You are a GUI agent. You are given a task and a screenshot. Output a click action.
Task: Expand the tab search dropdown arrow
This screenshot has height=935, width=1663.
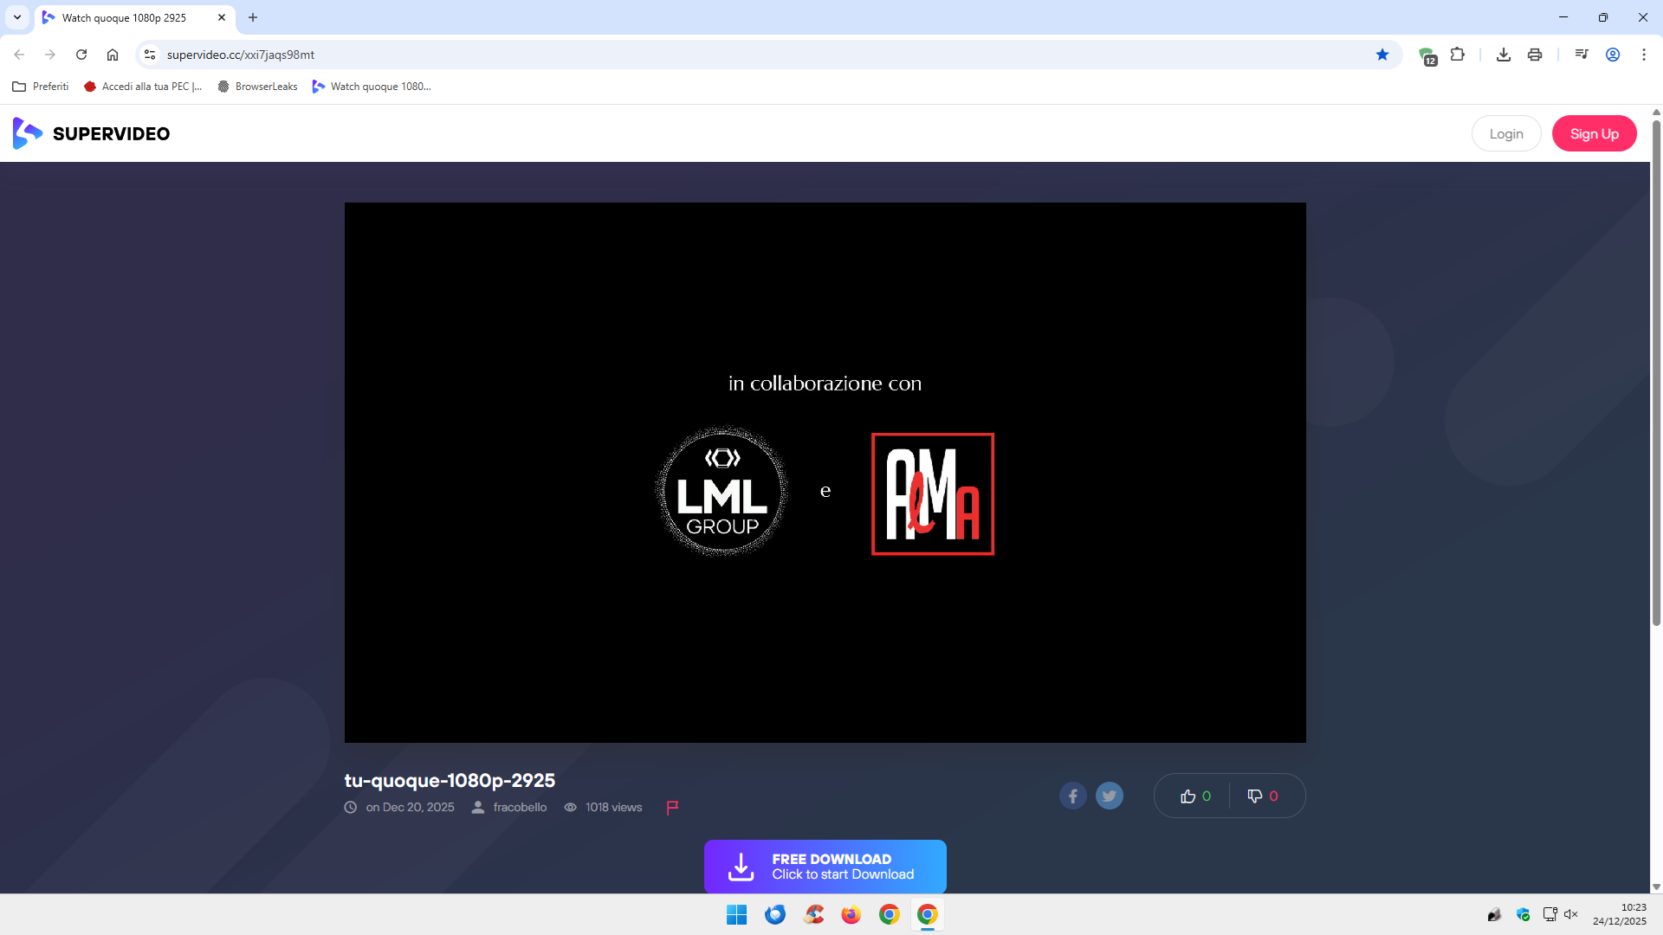(x=17, y=17)
